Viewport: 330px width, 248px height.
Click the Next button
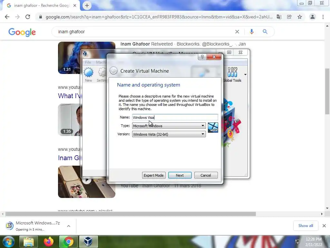180,175
